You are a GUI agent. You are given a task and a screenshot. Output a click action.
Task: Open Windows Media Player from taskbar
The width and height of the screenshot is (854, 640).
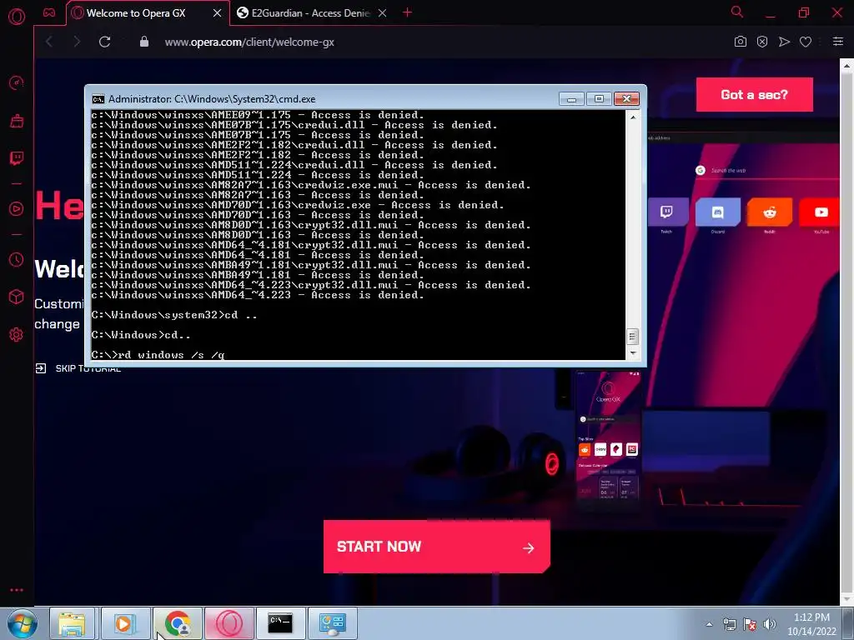tap(124, 623)
